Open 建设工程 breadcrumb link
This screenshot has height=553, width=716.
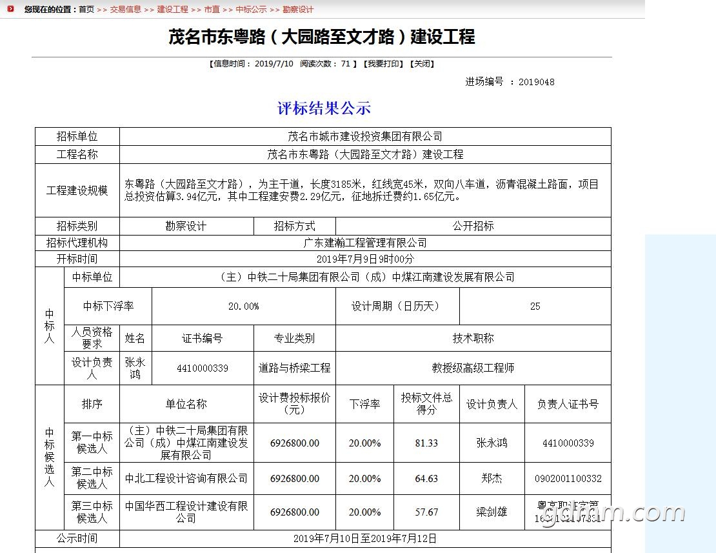coord(173,9)
